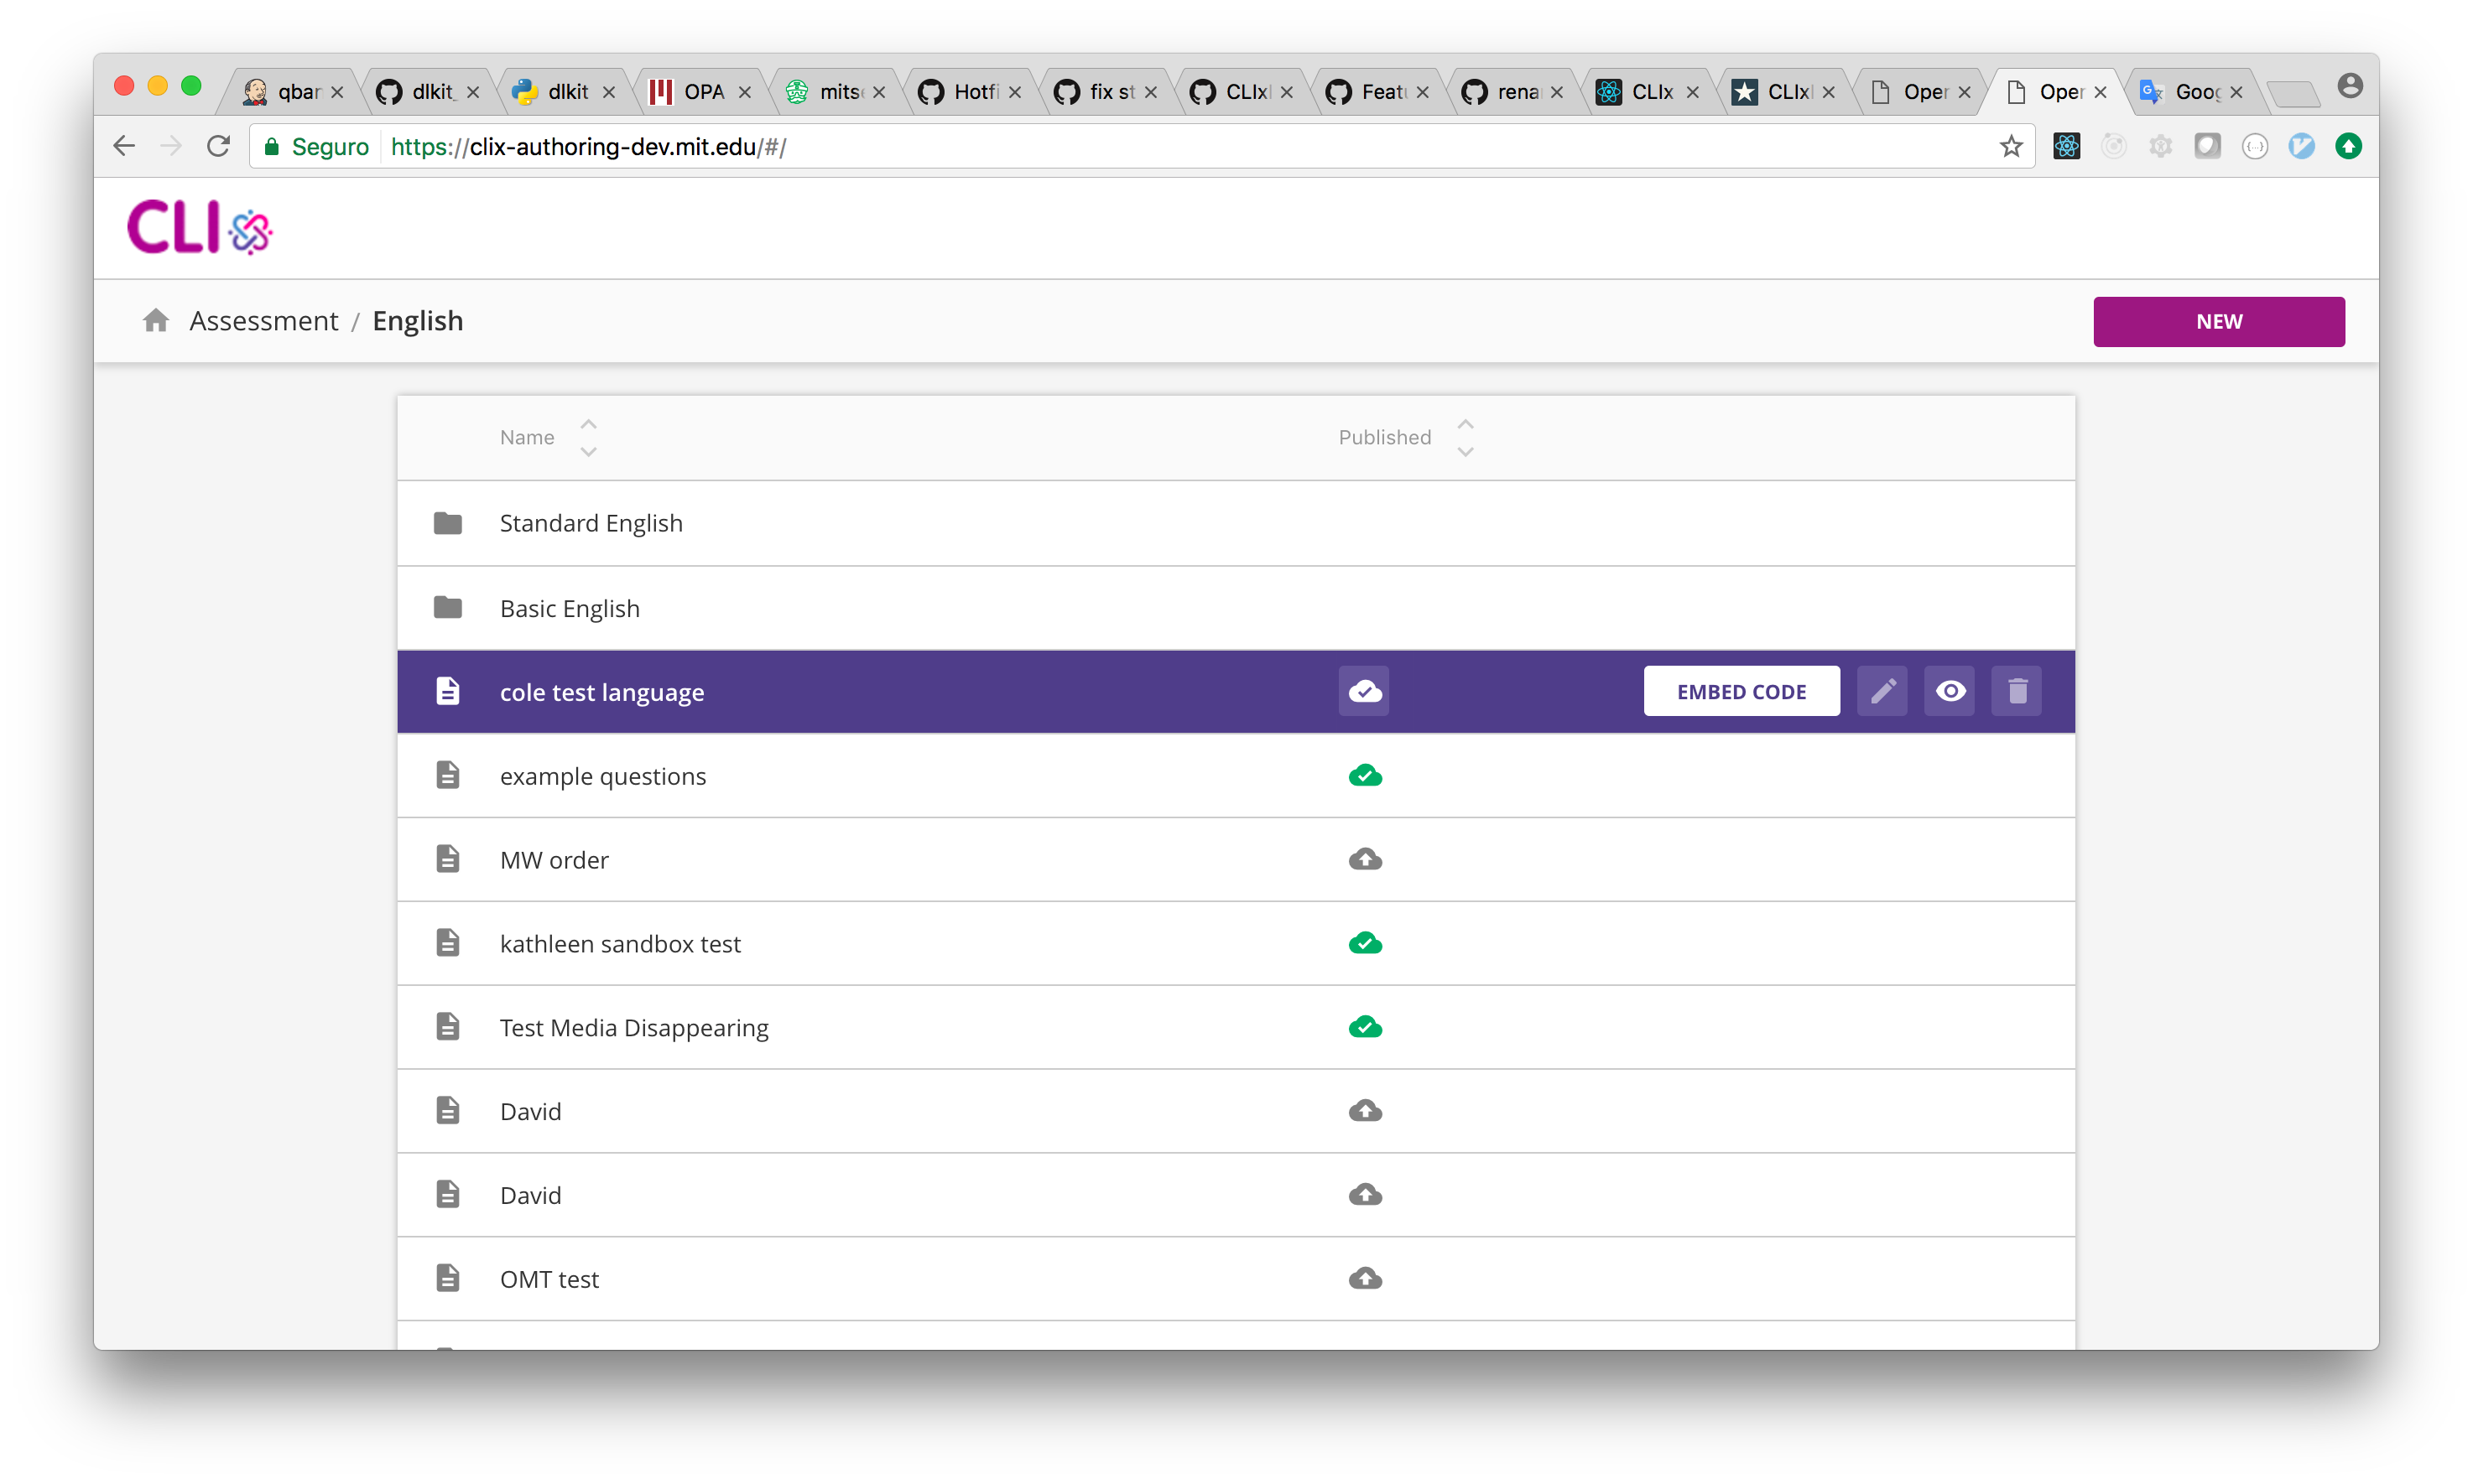Sort Name column descending arrow
This screenshot has width=2473, height=1484.
pyautogui.click(x=588, y=452)
